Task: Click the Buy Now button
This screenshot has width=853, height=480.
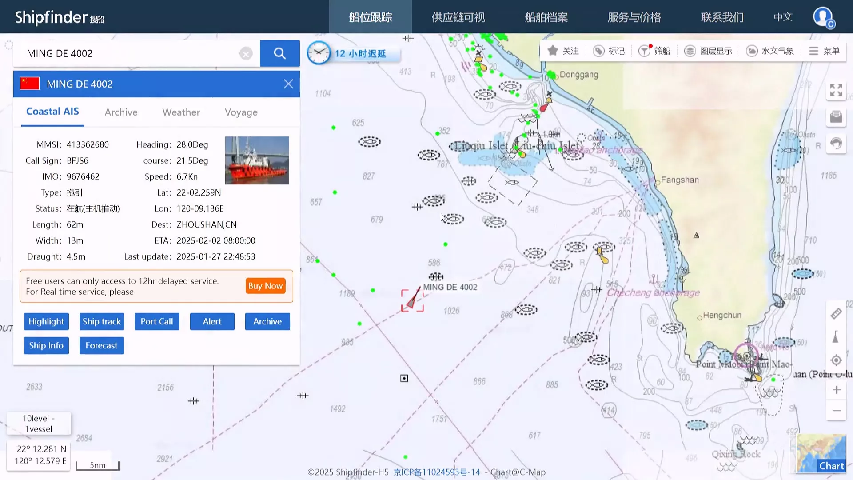Action: [x=265, y=286]
